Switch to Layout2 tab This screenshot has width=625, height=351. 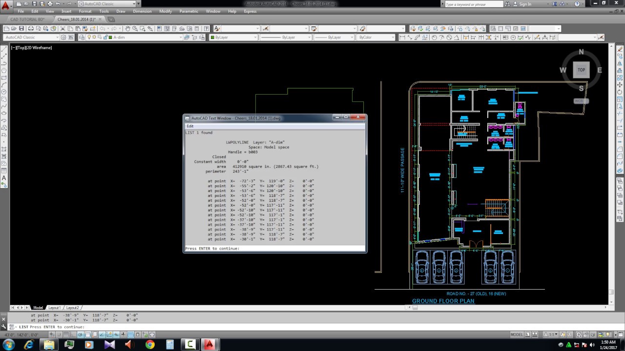coord(72,308)
